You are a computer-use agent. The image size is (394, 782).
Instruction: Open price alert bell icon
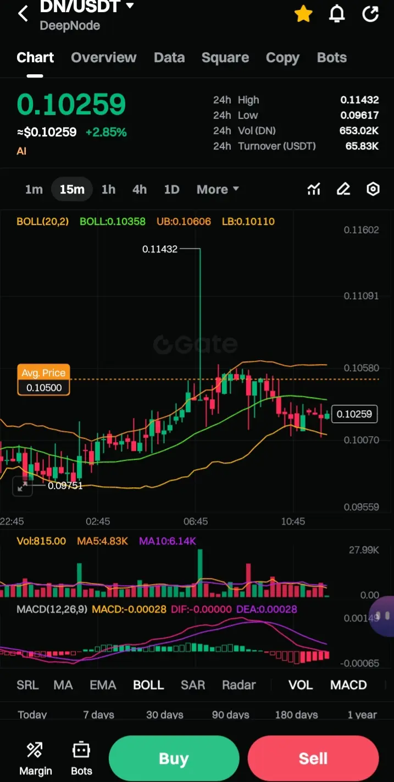(x=337, y=14)
